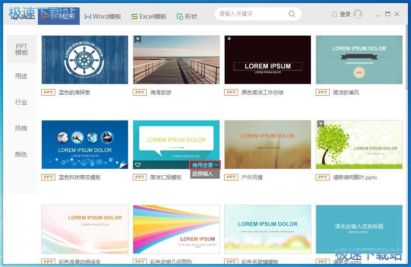Viewport: 411px width, 267px height.
Task: Open the 清新绿树飘叶 green tree thumbnail
Action: point(359,144)
